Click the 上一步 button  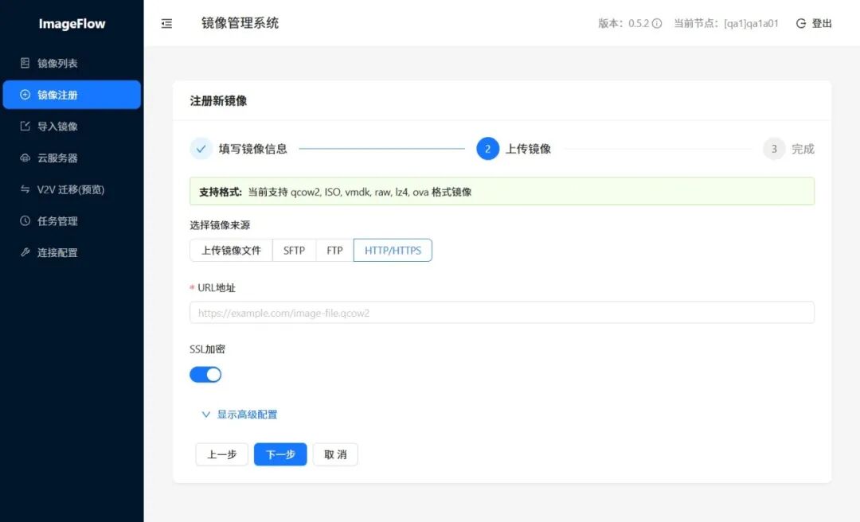[x=221, y=454]
